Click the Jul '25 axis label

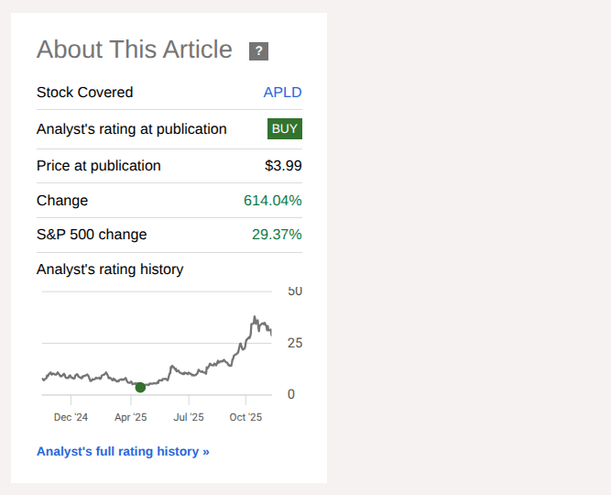pos(189,417)
